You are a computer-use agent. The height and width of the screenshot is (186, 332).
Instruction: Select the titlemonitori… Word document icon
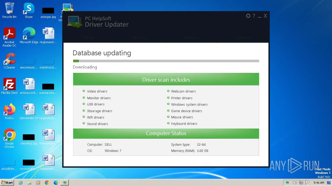(x=48, y=137)
